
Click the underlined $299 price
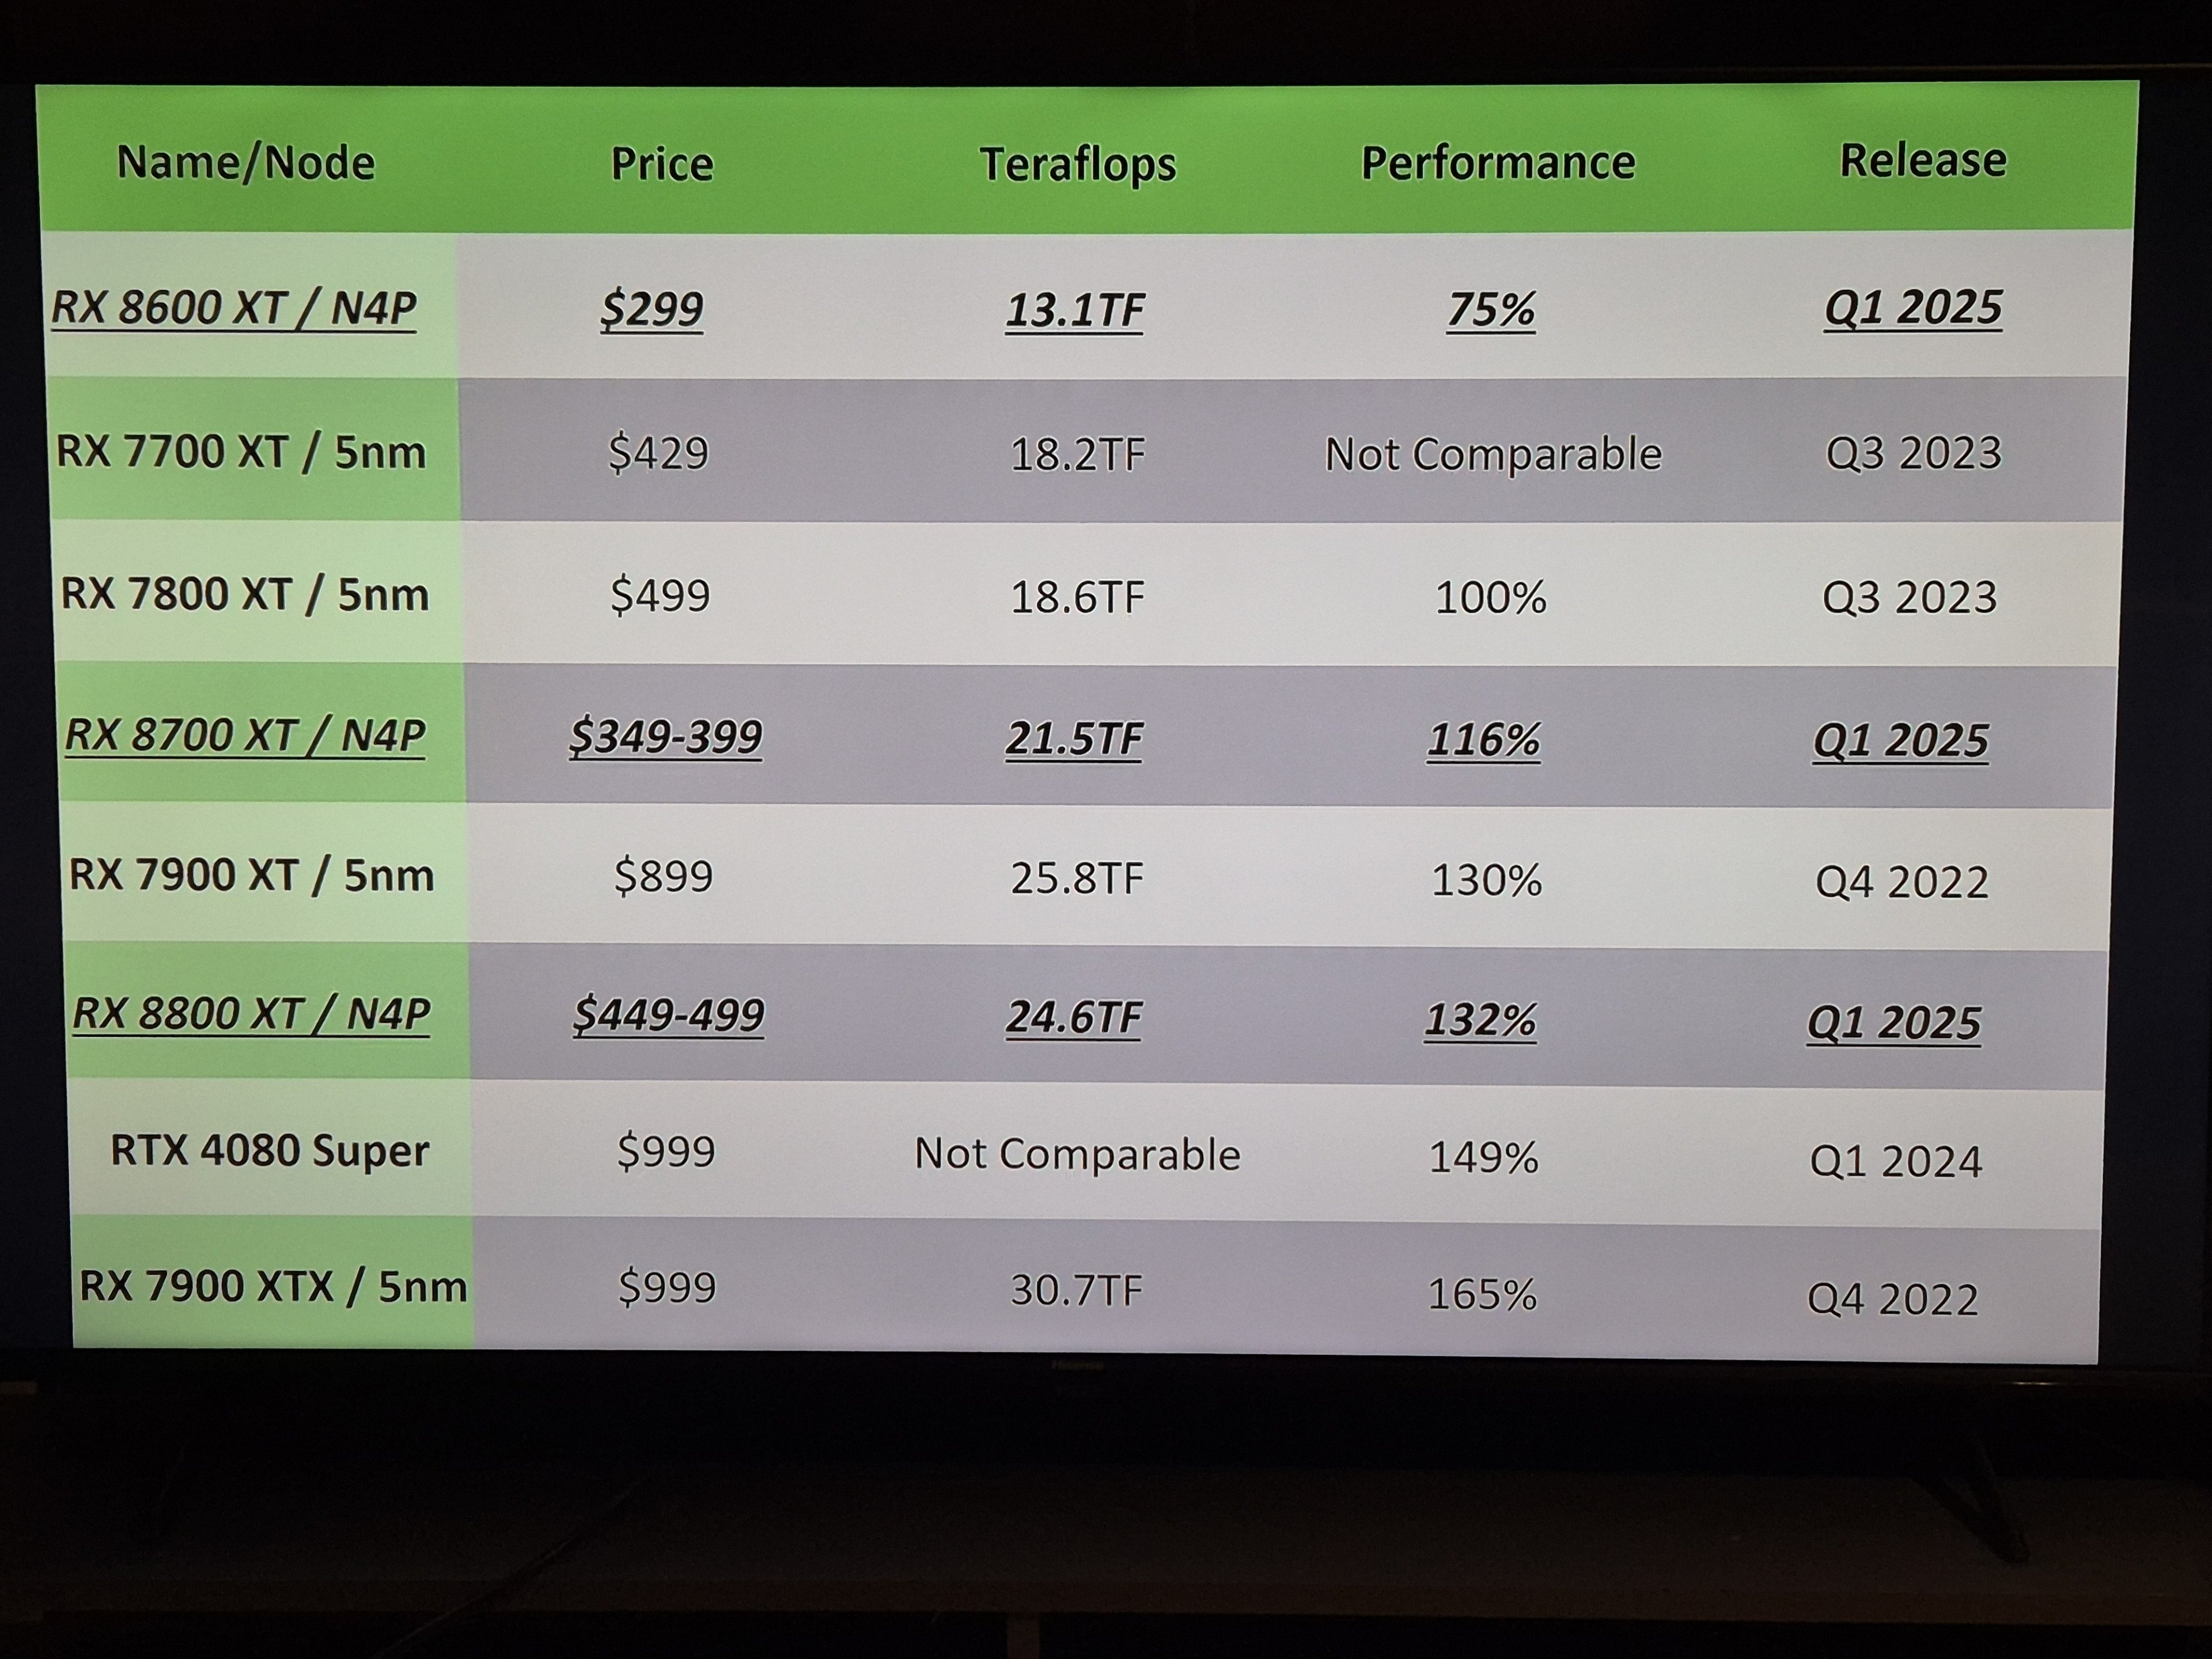(652, 309)
